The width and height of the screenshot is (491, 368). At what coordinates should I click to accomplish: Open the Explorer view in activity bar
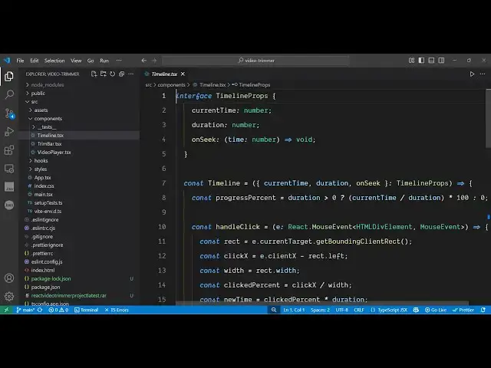pyautogui.click(x=9, y=76)
